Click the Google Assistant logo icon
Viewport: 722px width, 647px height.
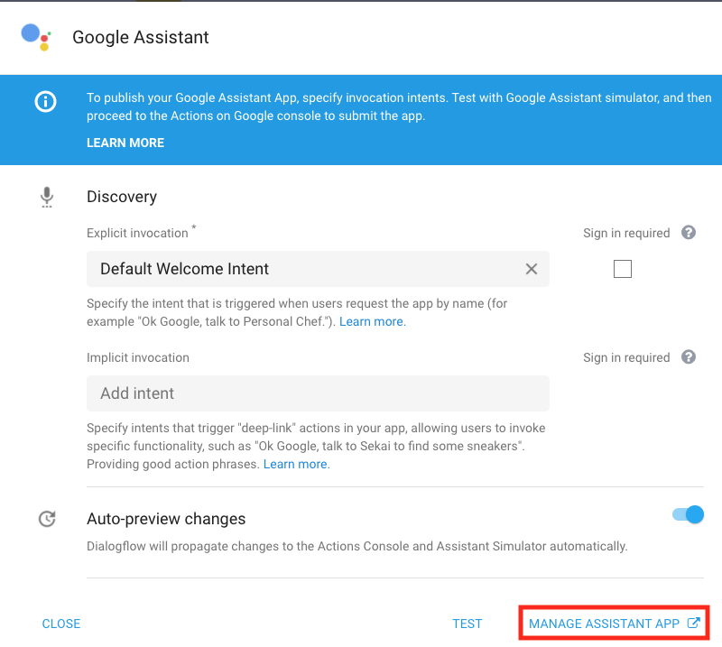[x=35, y=37]
